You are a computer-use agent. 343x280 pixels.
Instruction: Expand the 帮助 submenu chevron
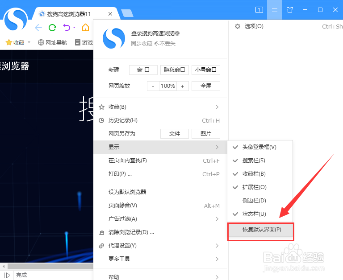[x=217, y=277]
